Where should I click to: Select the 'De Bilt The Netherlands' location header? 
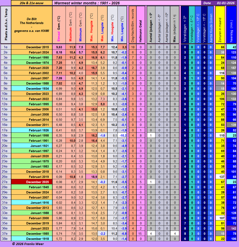click(32, 25)
